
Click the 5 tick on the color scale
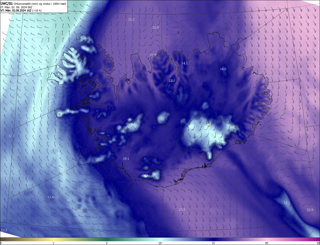coord(107,243)
